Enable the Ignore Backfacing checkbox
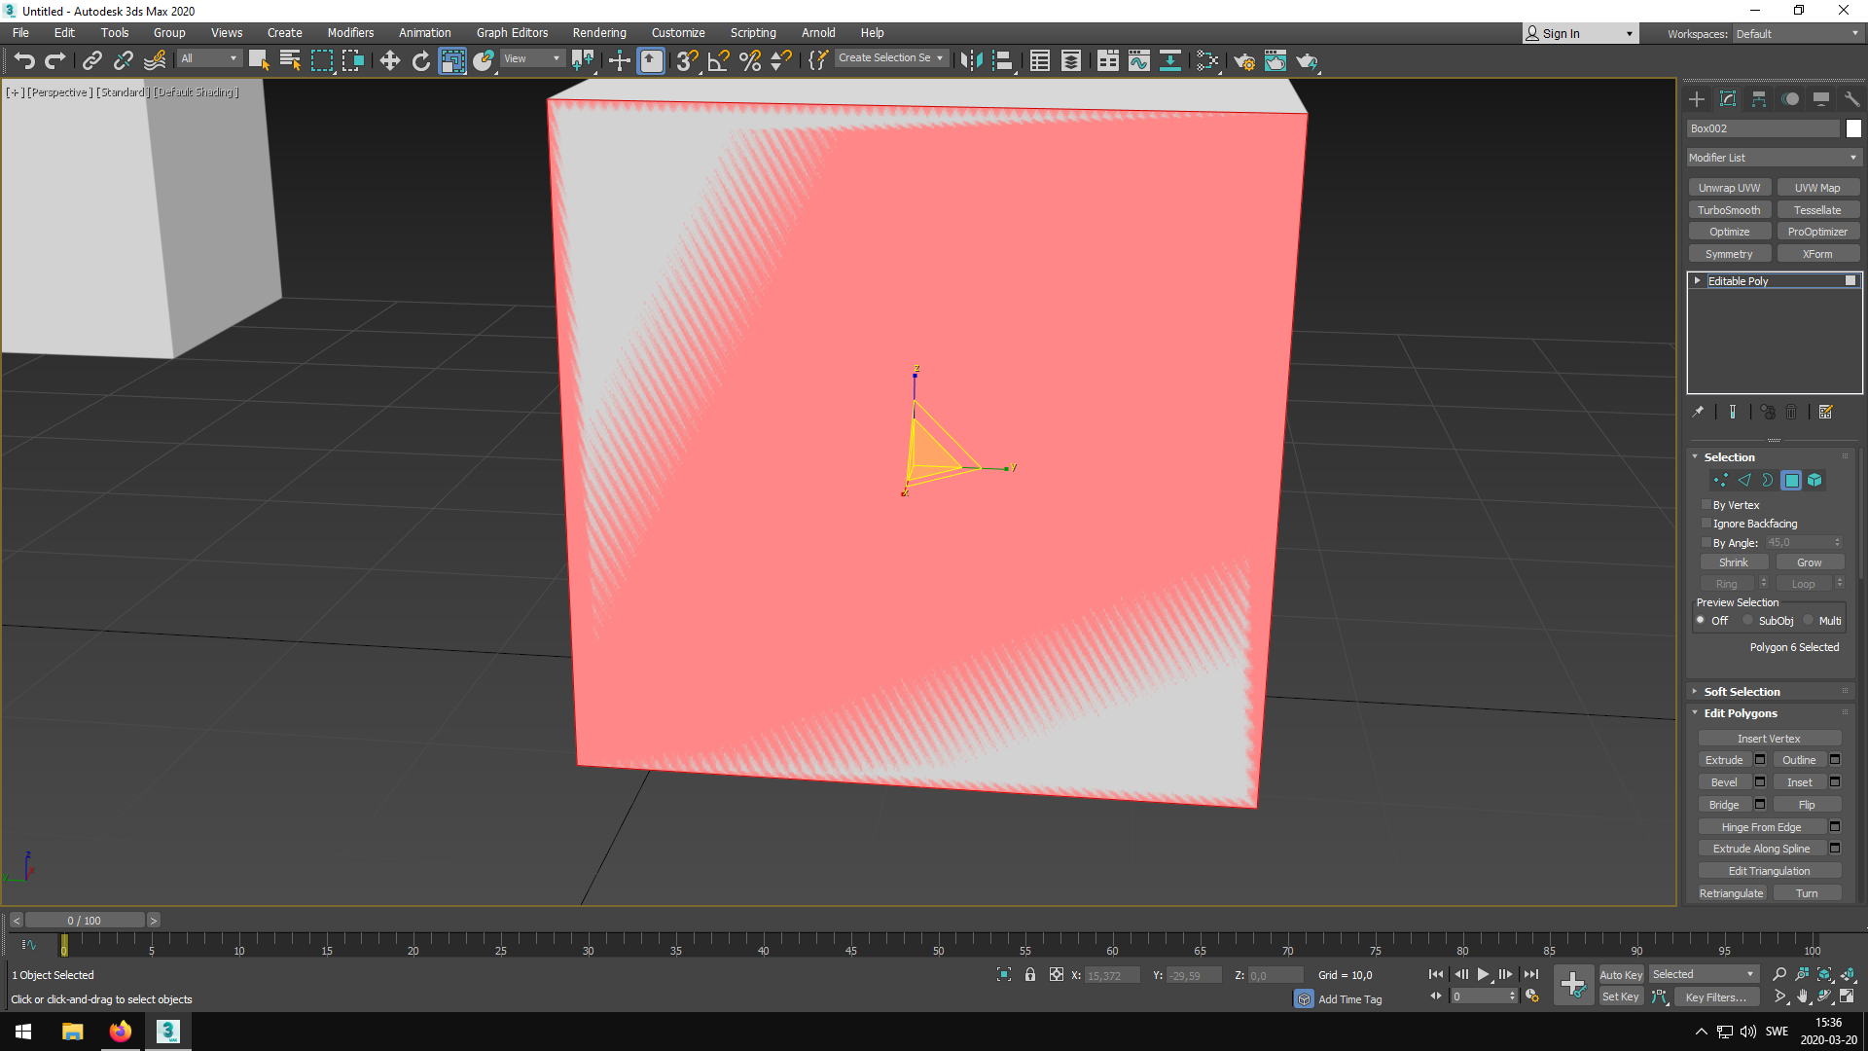This screenshot has height=1051, width=1868. click(x=1706, y=524)
